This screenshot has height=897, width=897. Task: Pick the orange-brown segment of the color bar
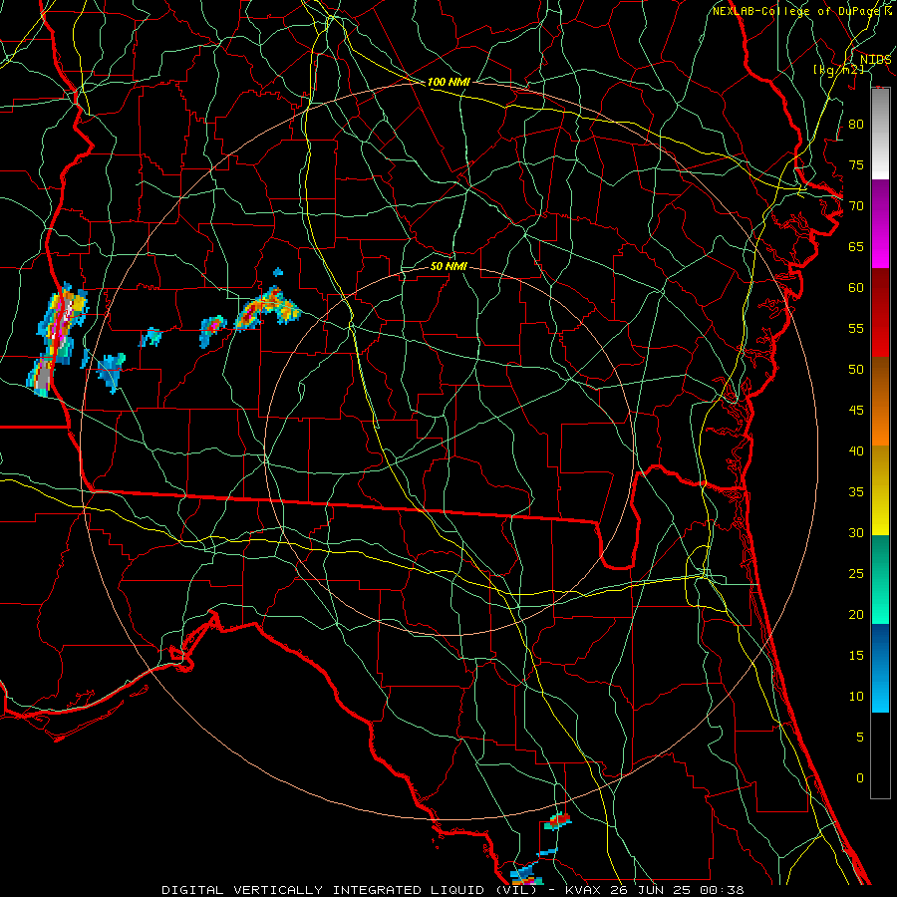(x=880, y=402)
